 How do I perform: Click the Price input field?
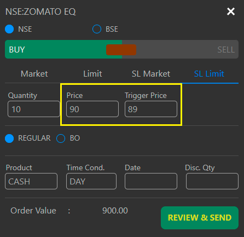pyautogui.click(x=92, y=109)
